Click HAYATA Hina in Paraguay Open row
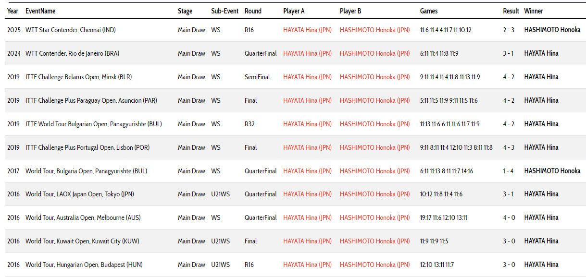 click(x=307, y=100)
